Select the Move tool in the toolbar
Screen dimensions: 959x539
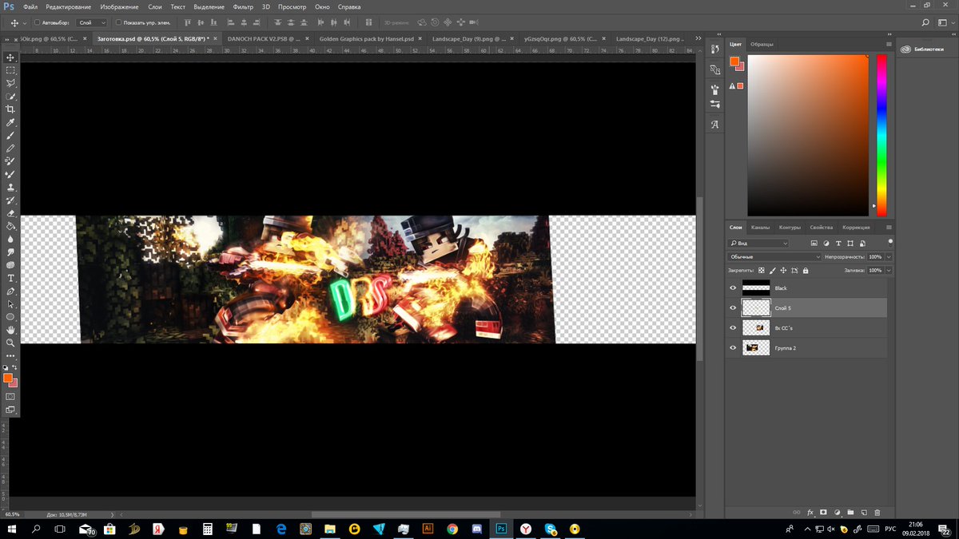[x=10, y=58]
